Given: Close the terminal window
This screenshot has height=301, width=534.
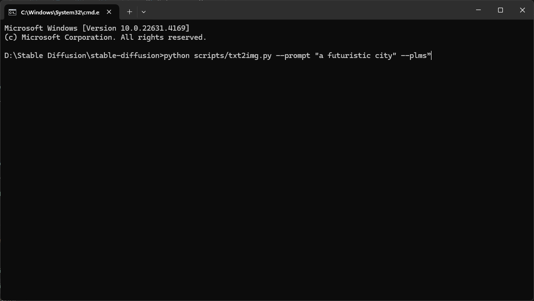Looking at the screenshot, I should point(523,10).
